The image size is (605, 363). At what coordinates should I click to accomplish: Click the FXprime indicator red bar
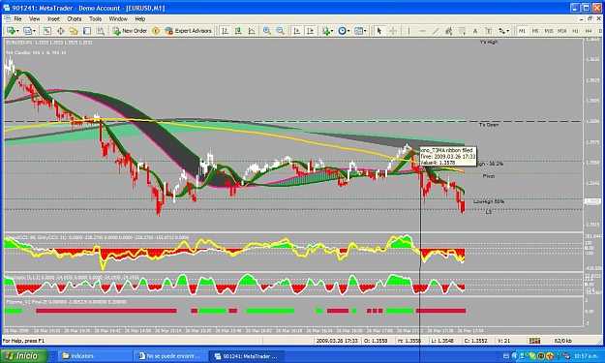tap(106, 311)
